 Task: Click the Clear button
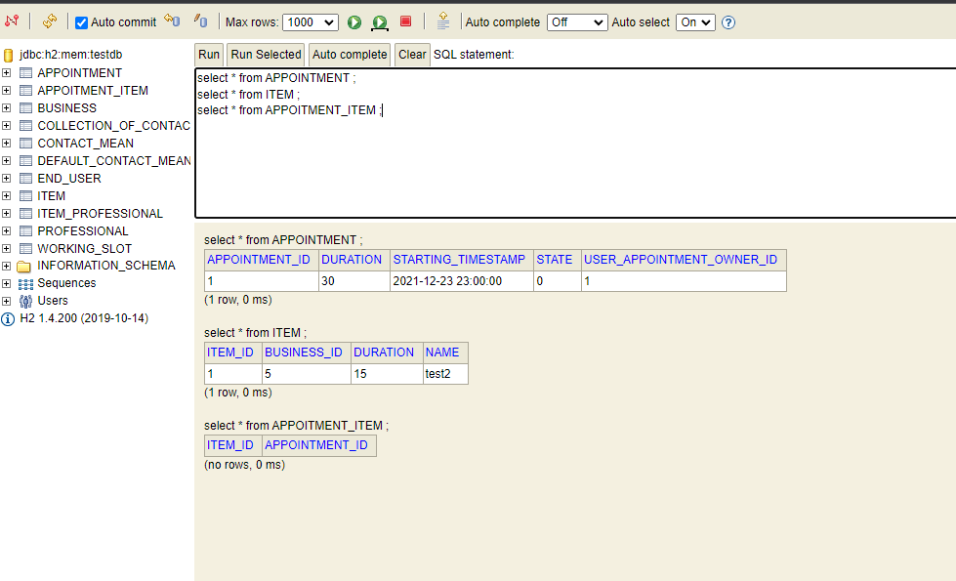[x=412, y=55]
